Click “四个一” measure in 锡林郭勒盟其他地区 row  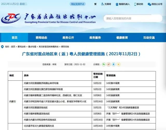pyautogui.click(x=128, y=114)
